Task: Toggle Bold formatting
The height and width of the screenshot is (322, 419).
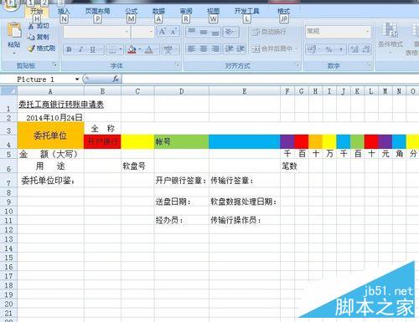Action: (69, 49)
